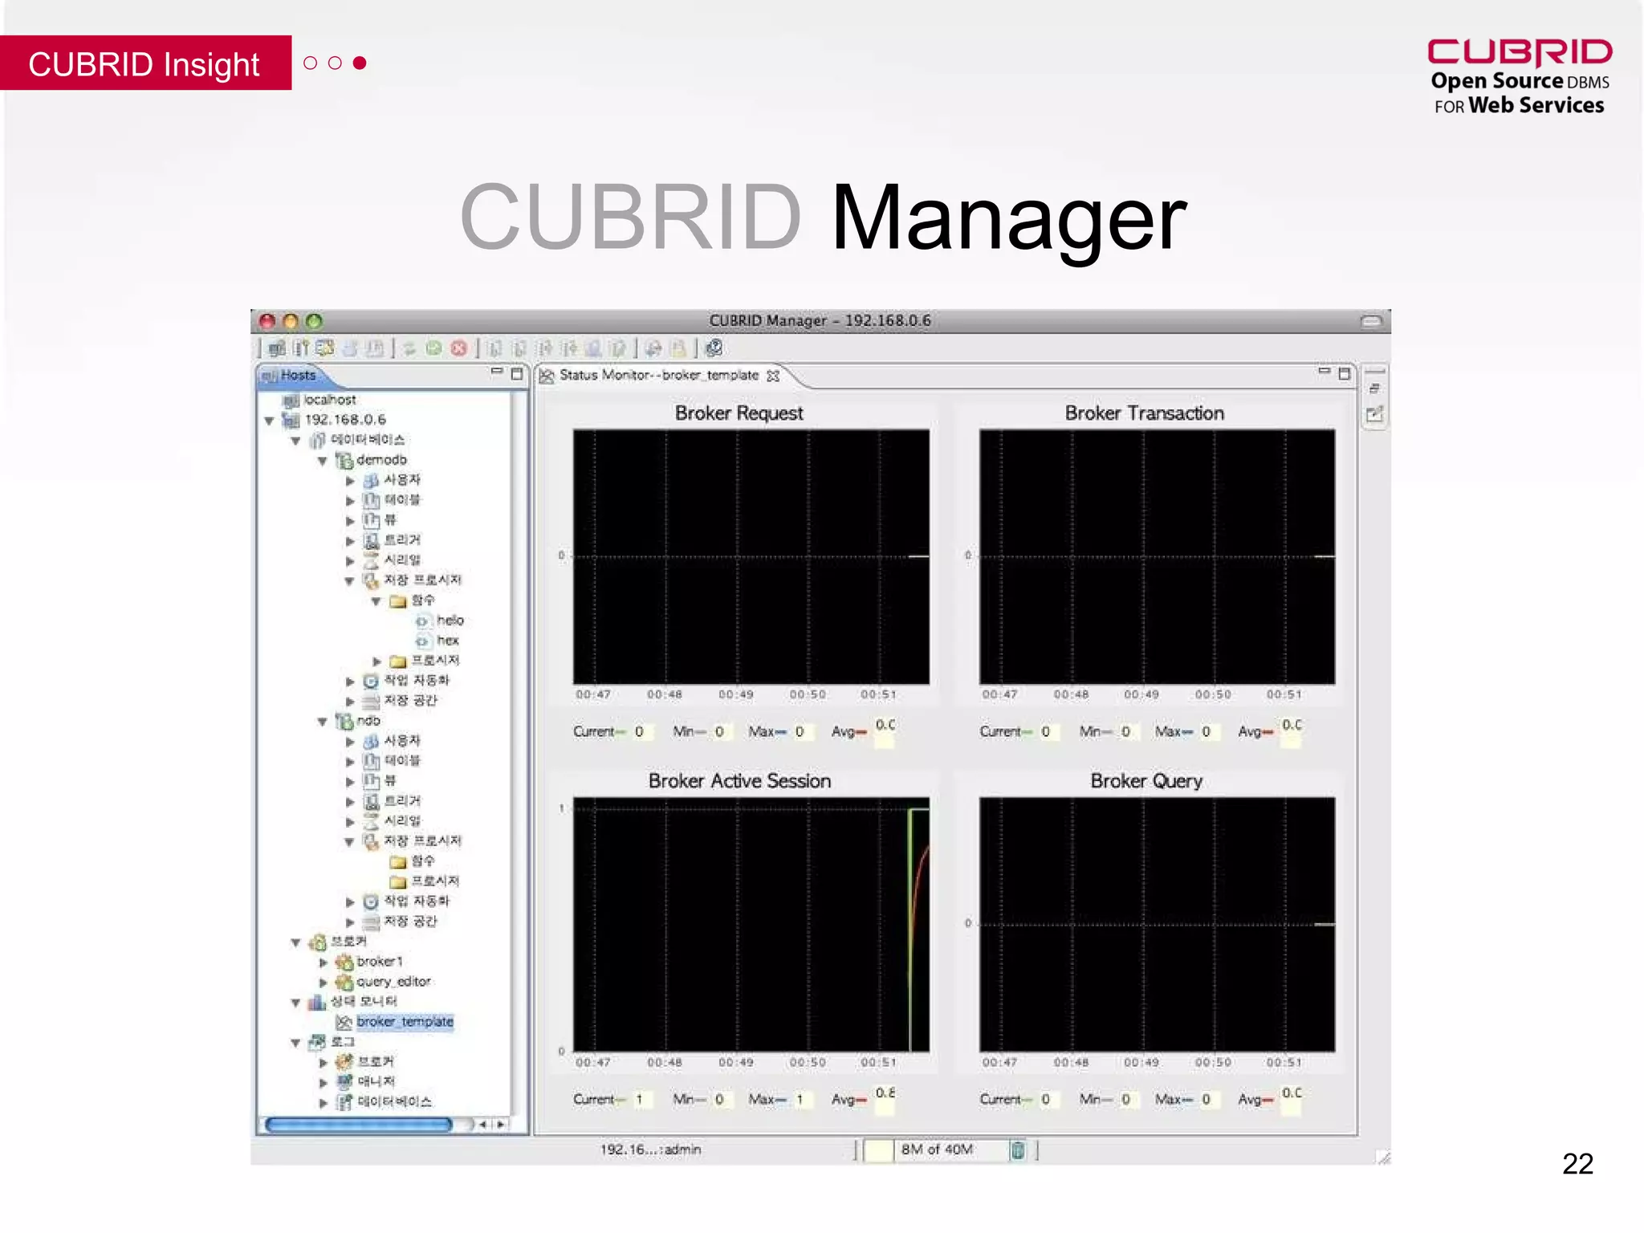Open help via the question-mark toolbar icon
This screenshot has width=1644, height=1233.
coord(714,348)
